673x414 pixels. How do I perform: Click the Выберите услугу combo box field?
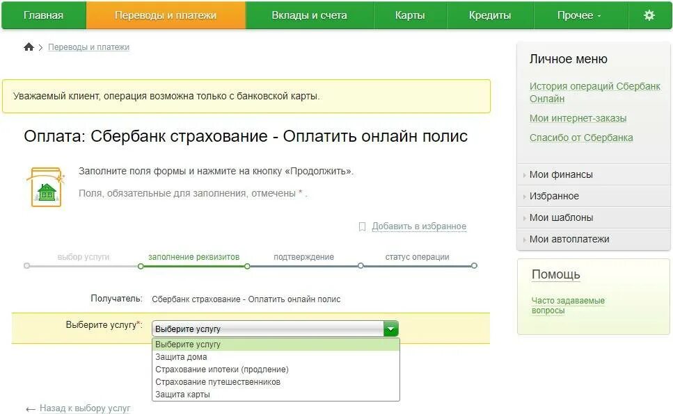tap(275, 329)
